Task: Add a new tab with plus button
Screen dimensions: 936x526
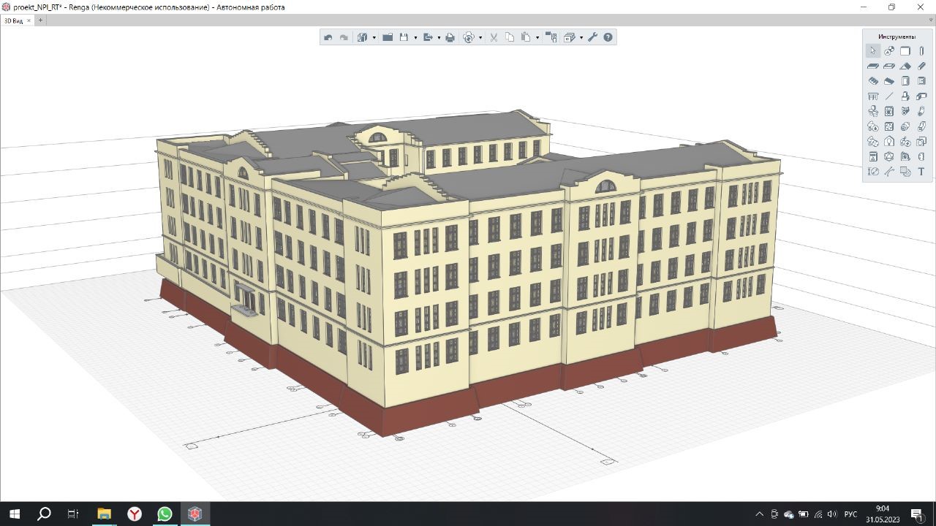Action: [40, 20]
